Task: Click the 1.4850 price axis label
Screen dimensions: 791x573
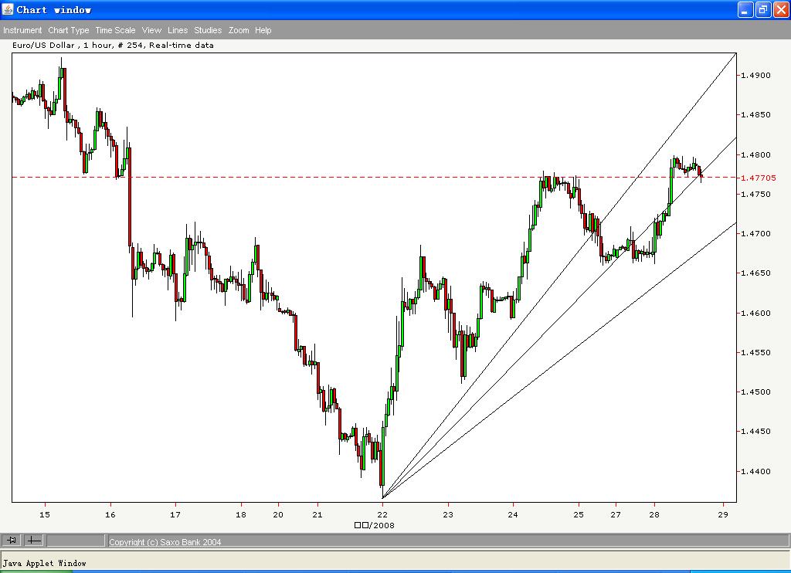Action: click(755, 114)
